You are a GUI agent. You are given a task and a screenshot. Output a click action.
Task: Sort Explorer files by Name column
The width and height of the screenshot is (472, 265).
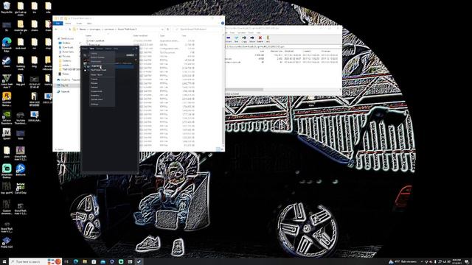click(x=88, y=36)
